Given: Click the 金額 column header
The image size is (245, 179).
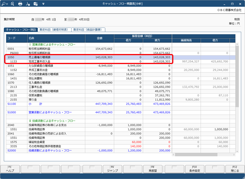Looking at the screenshot, I should click(99, 38).
